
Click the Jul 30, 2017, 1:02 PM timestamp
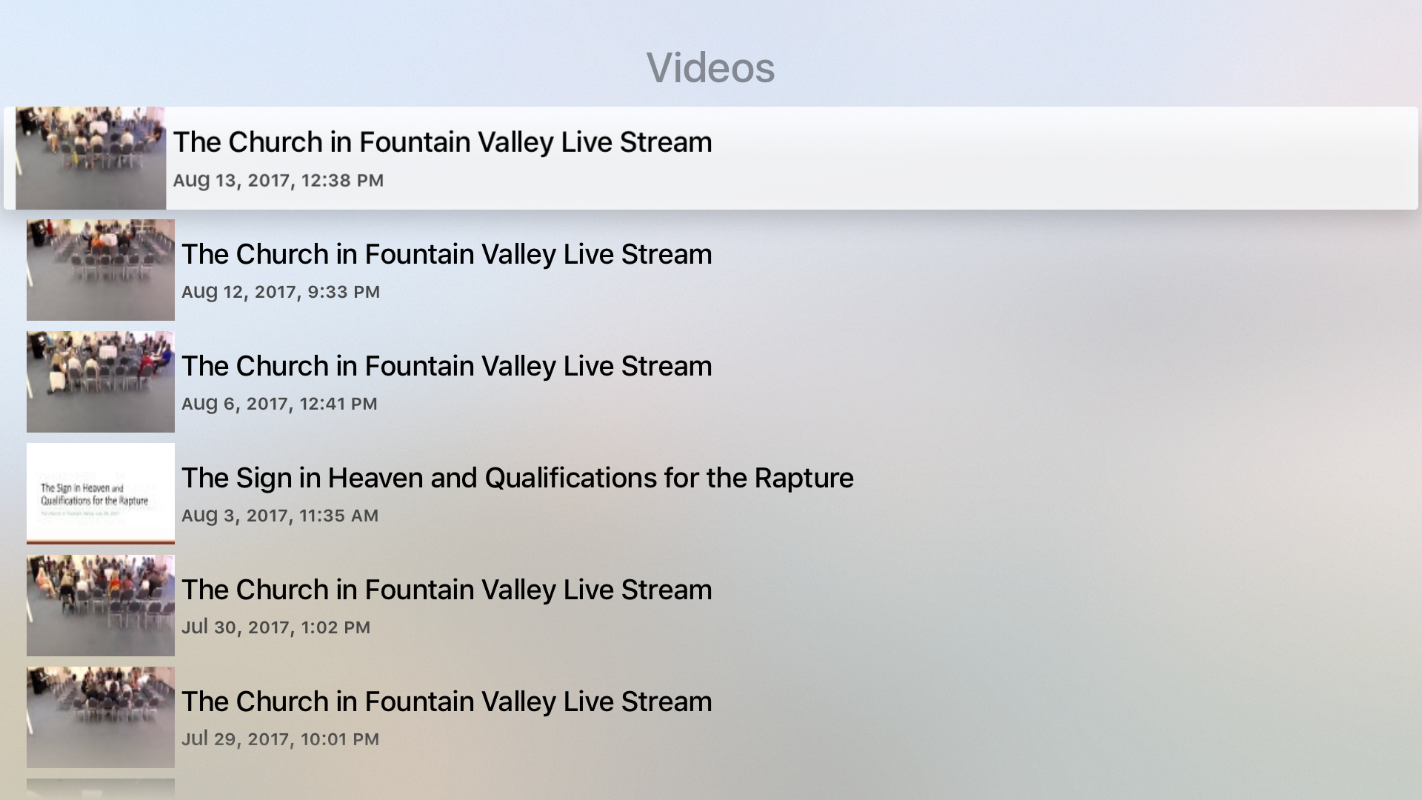(x=276, y=627)
